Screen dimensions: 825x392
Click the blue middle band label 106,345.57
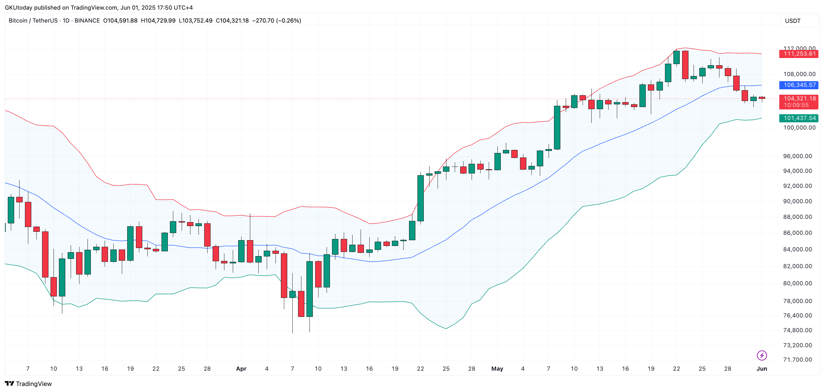coord(799,85)
